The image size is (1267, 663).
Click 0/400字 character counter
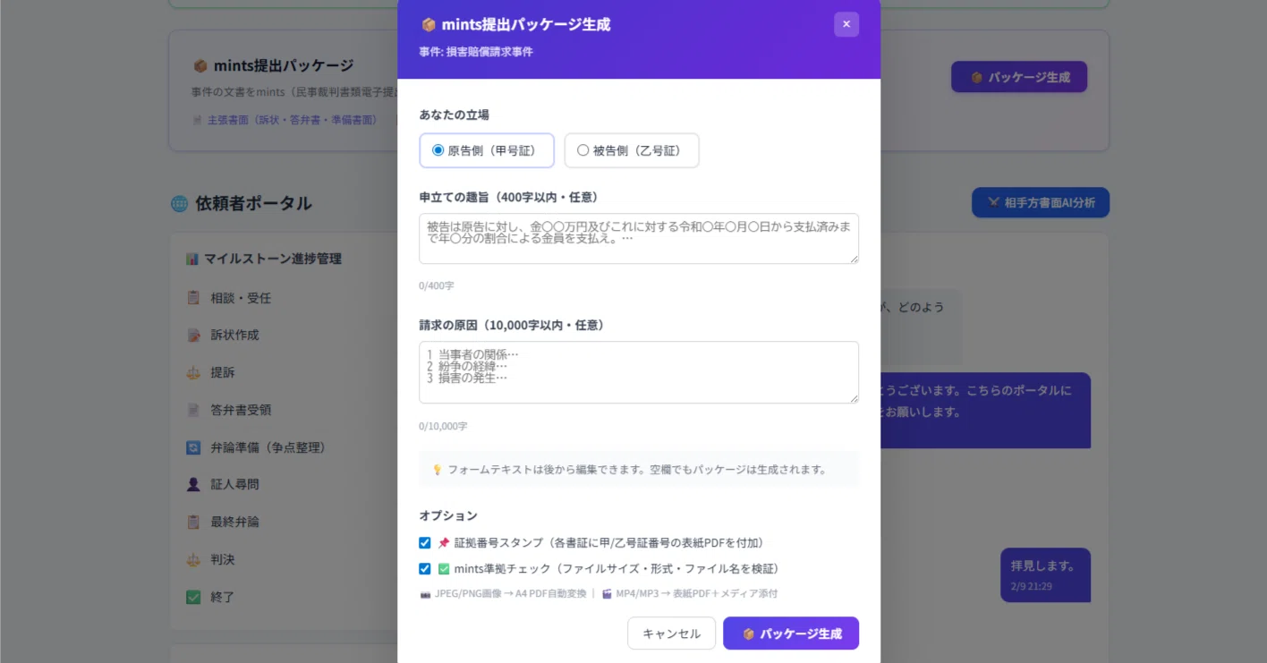coord(437,285)
